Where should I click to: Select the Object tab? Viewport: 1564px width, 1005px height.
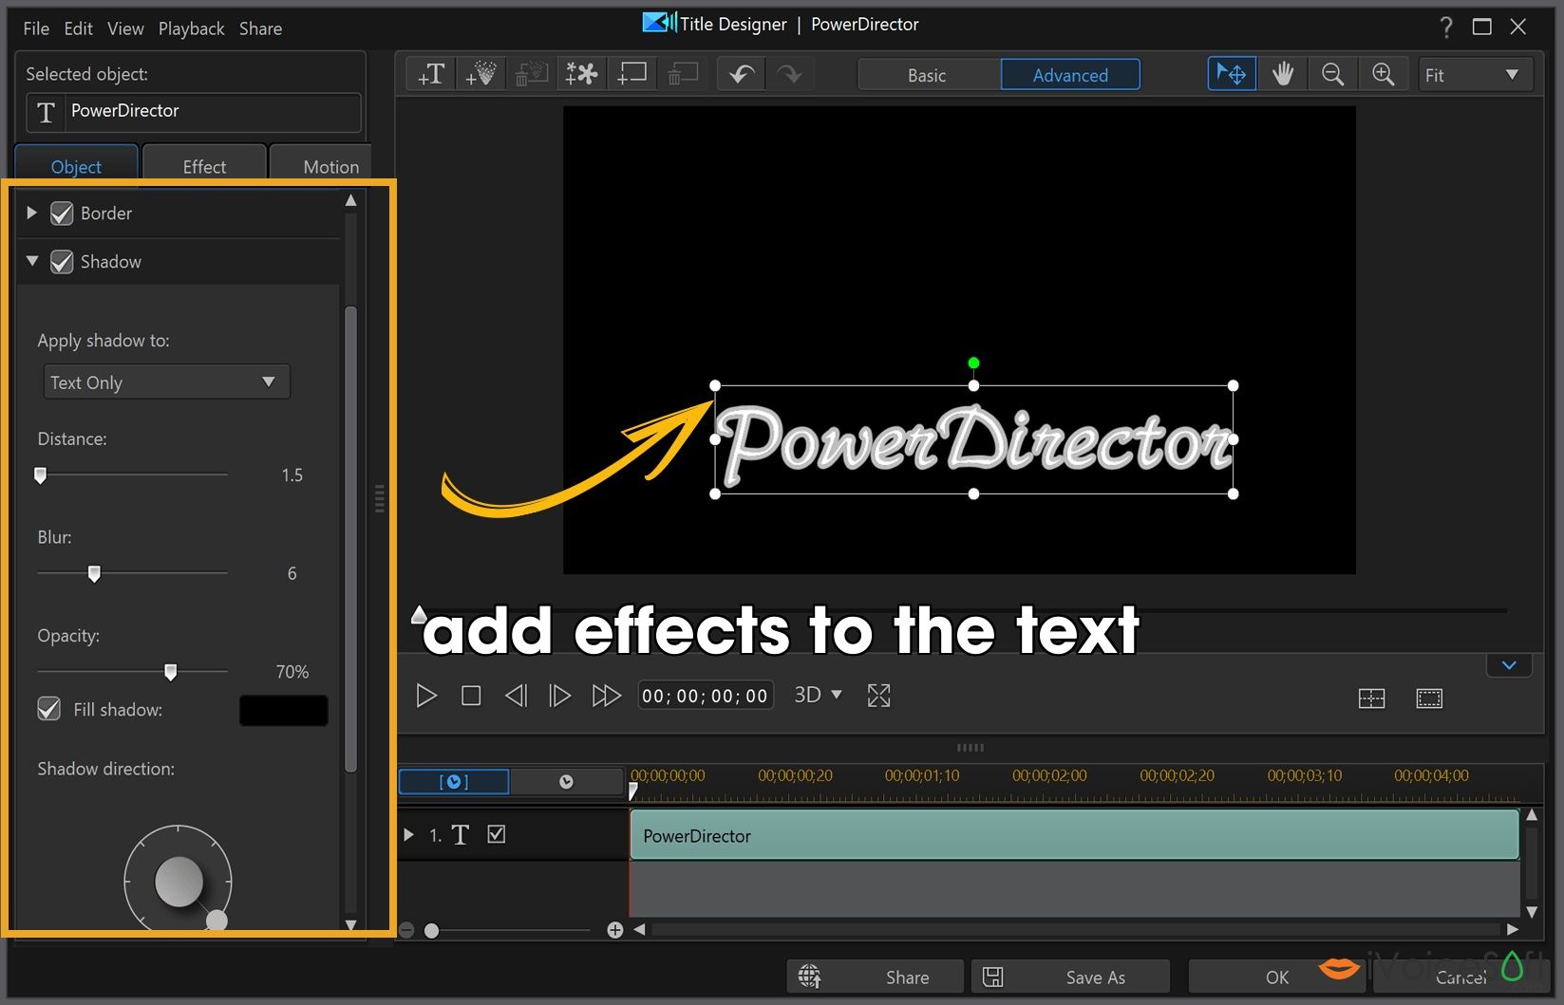pyautogui.click(x=76, y=166)
